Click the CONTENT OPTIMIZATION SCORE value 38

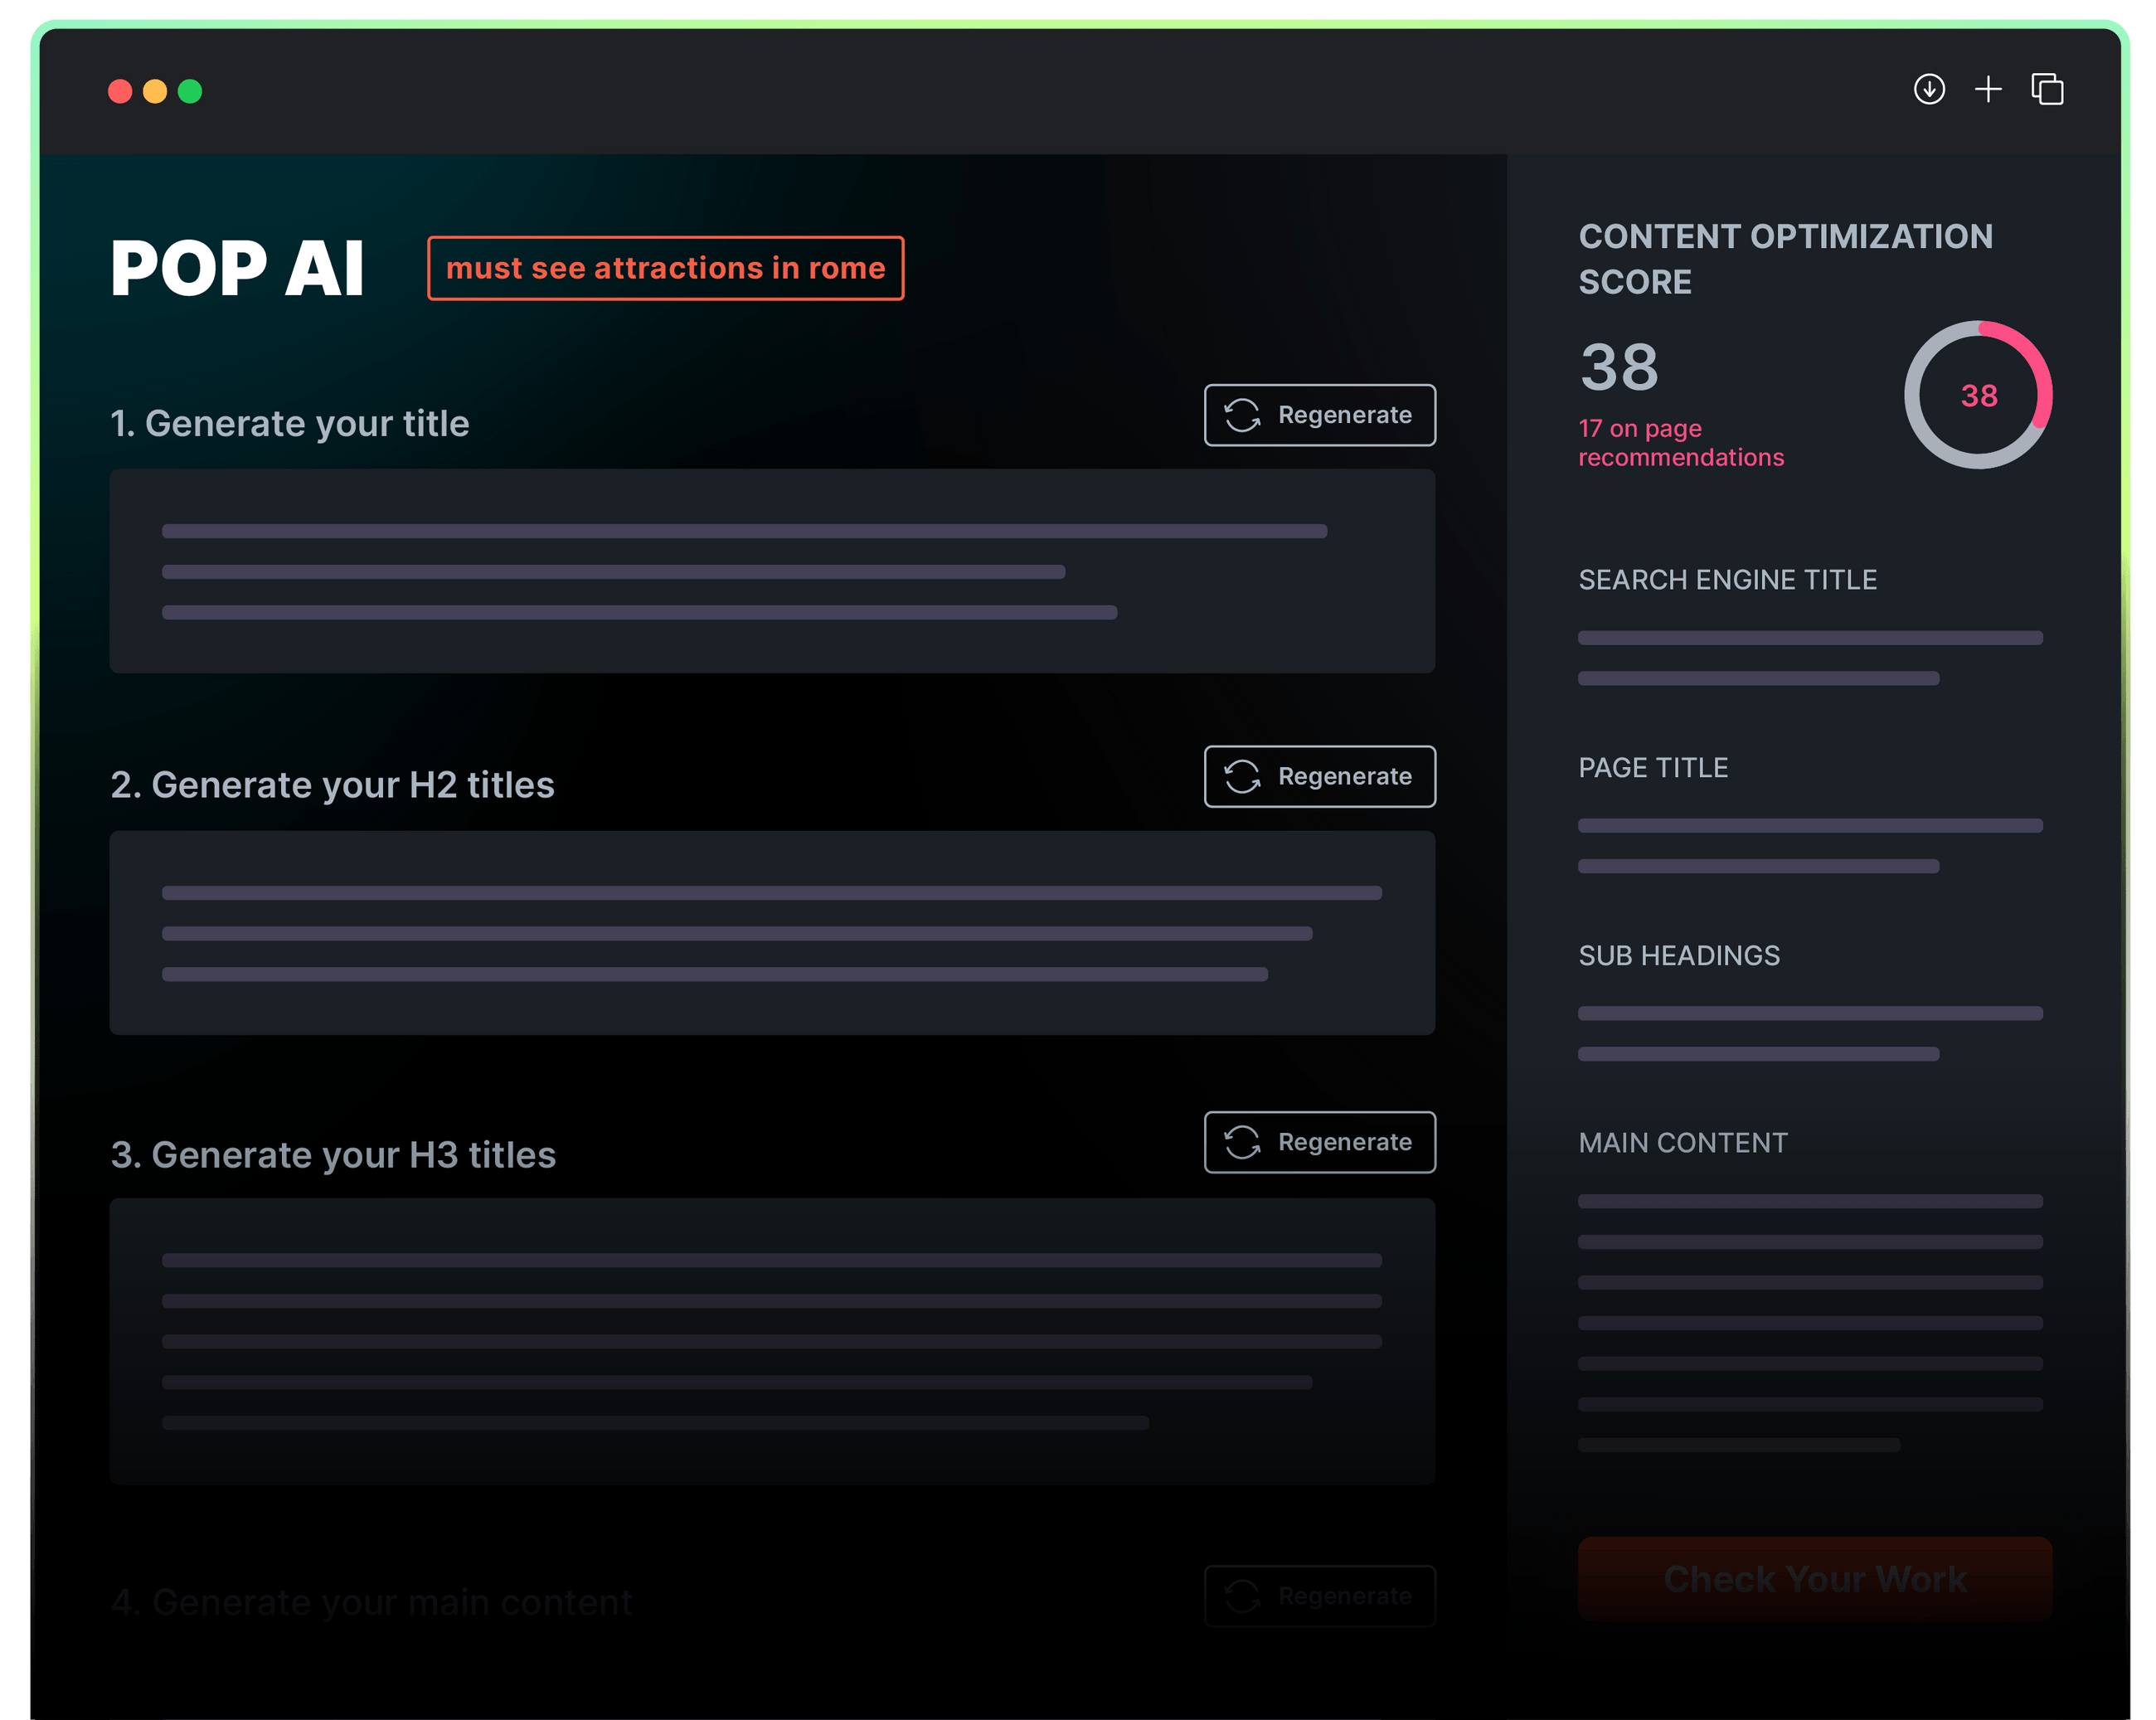coord(1618,367)
